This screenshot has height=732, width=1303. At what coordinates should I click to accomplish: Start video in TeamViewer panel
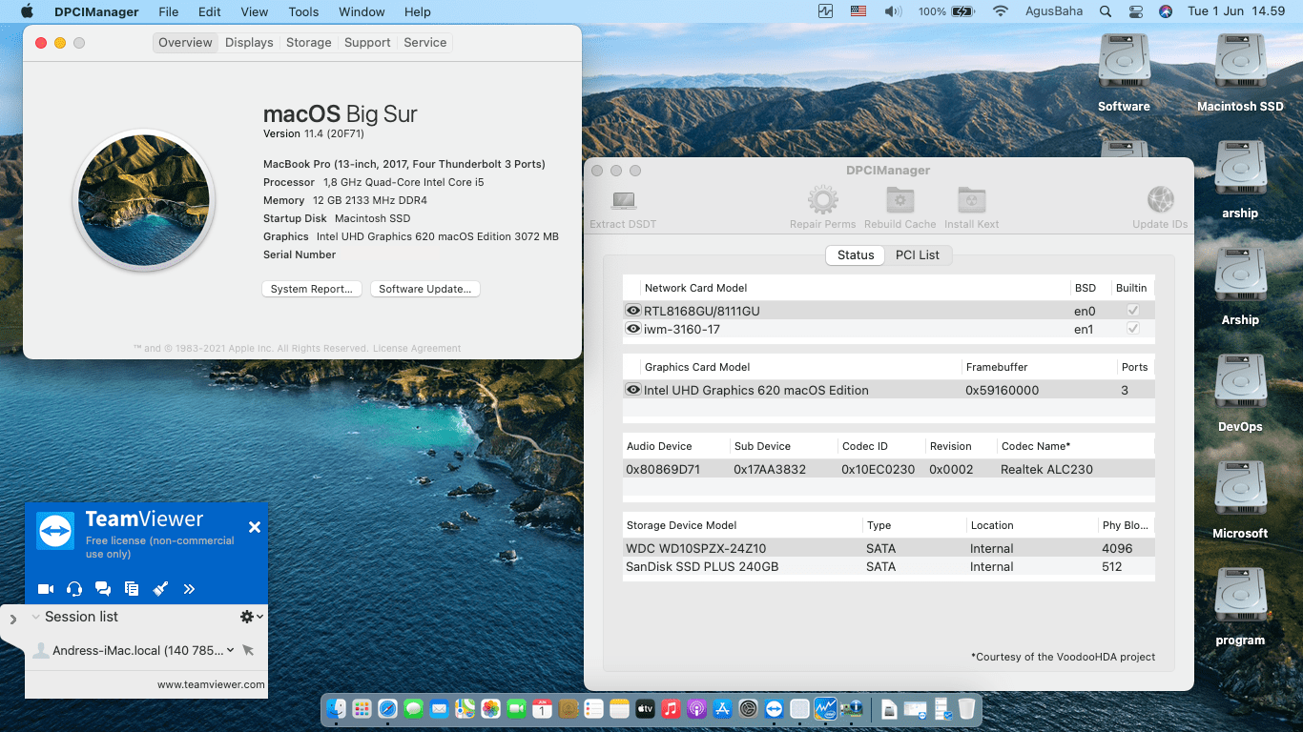[45, 589]
